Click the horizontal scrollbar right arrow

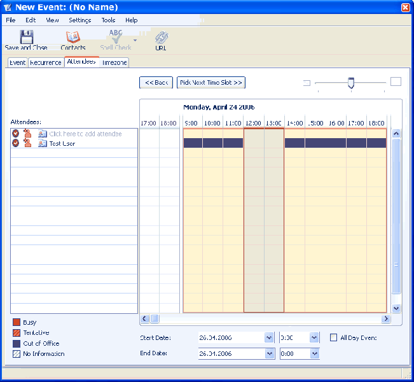click(386, 318)
